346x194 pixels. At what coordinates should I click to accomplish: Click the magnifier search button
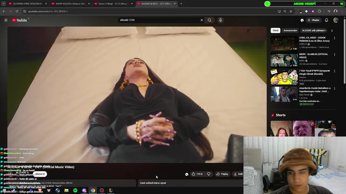209,20
